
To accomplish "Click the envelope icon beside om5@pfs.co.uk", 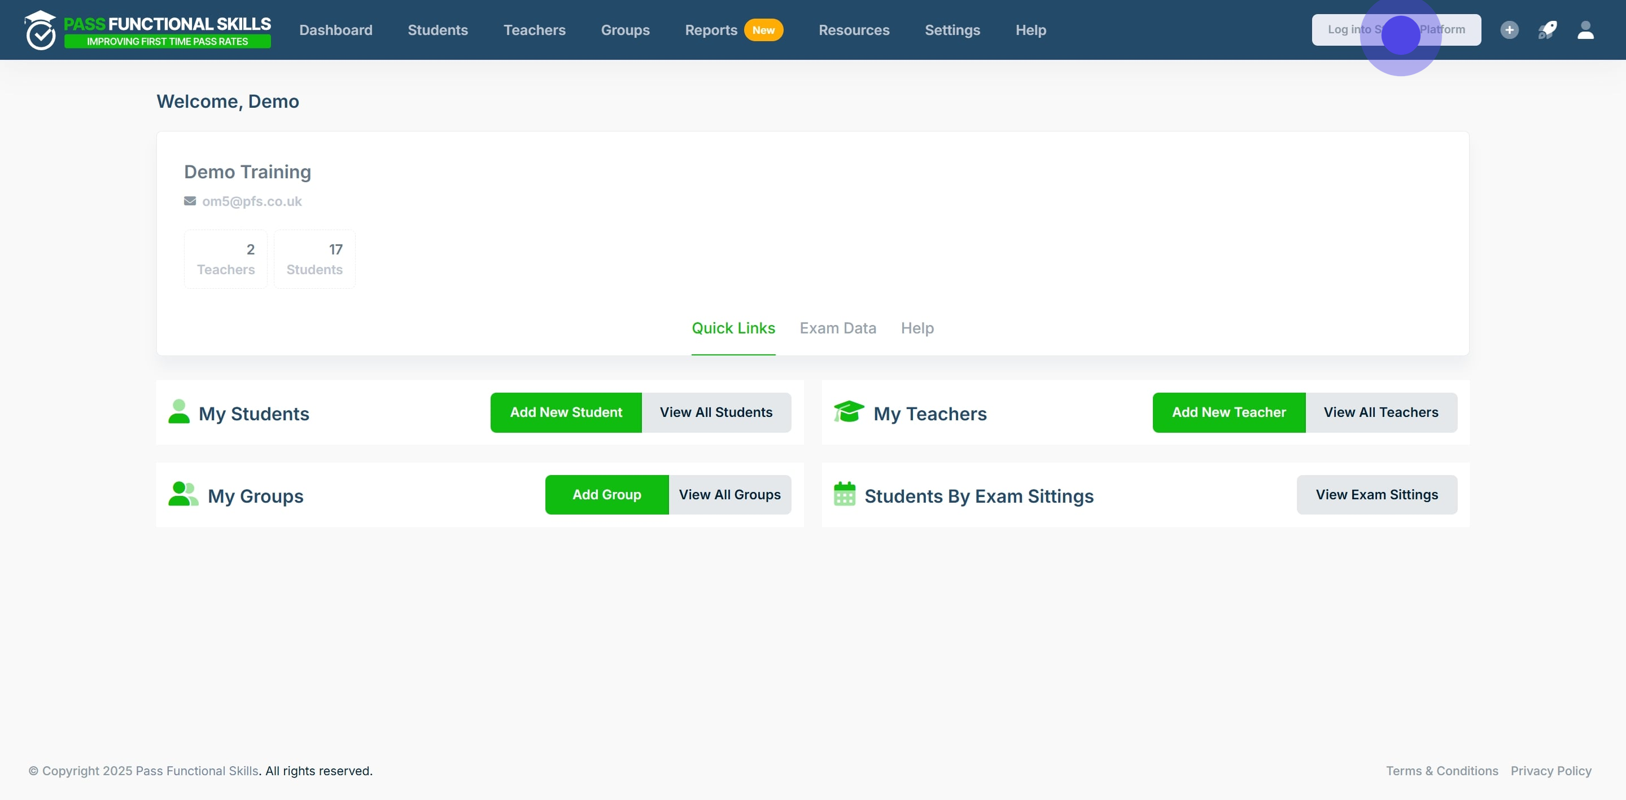I will point(190,201).
